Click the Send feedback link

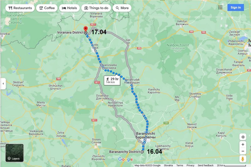click(206, 165)
